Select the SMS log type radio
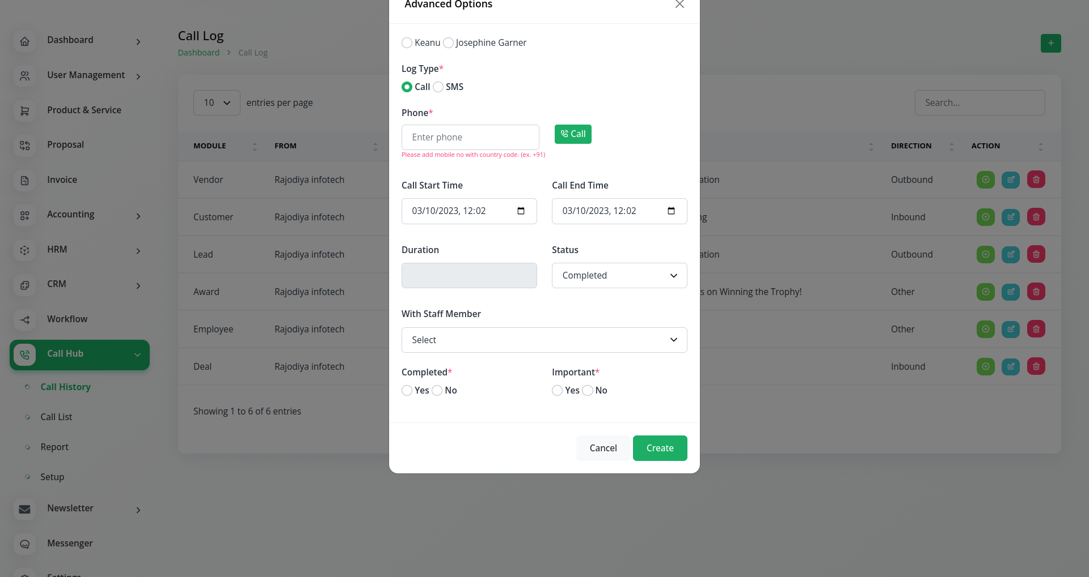 [438, 87]
